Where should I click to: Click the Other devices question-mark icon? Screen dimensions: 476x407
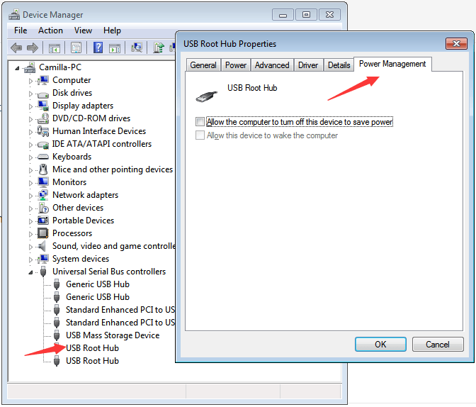click(43, 208)
